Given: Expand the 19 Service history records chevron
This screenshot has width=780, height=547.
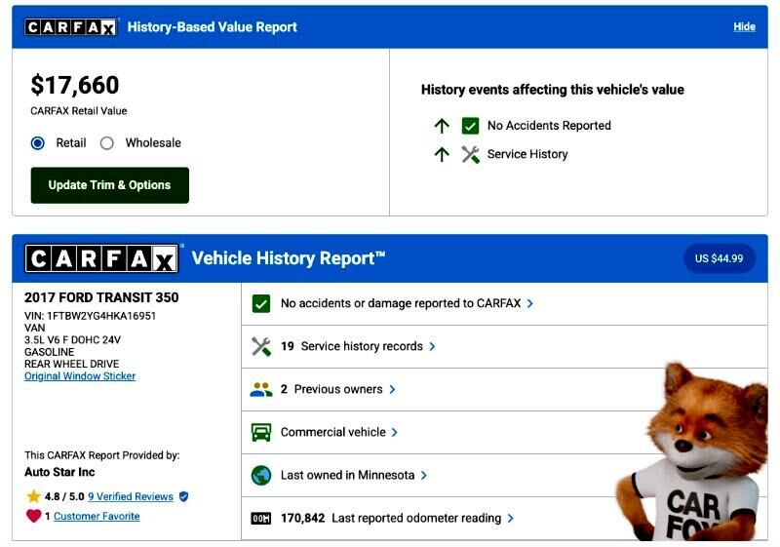Looking at the screenshot, I should click(x=432, y=346).
